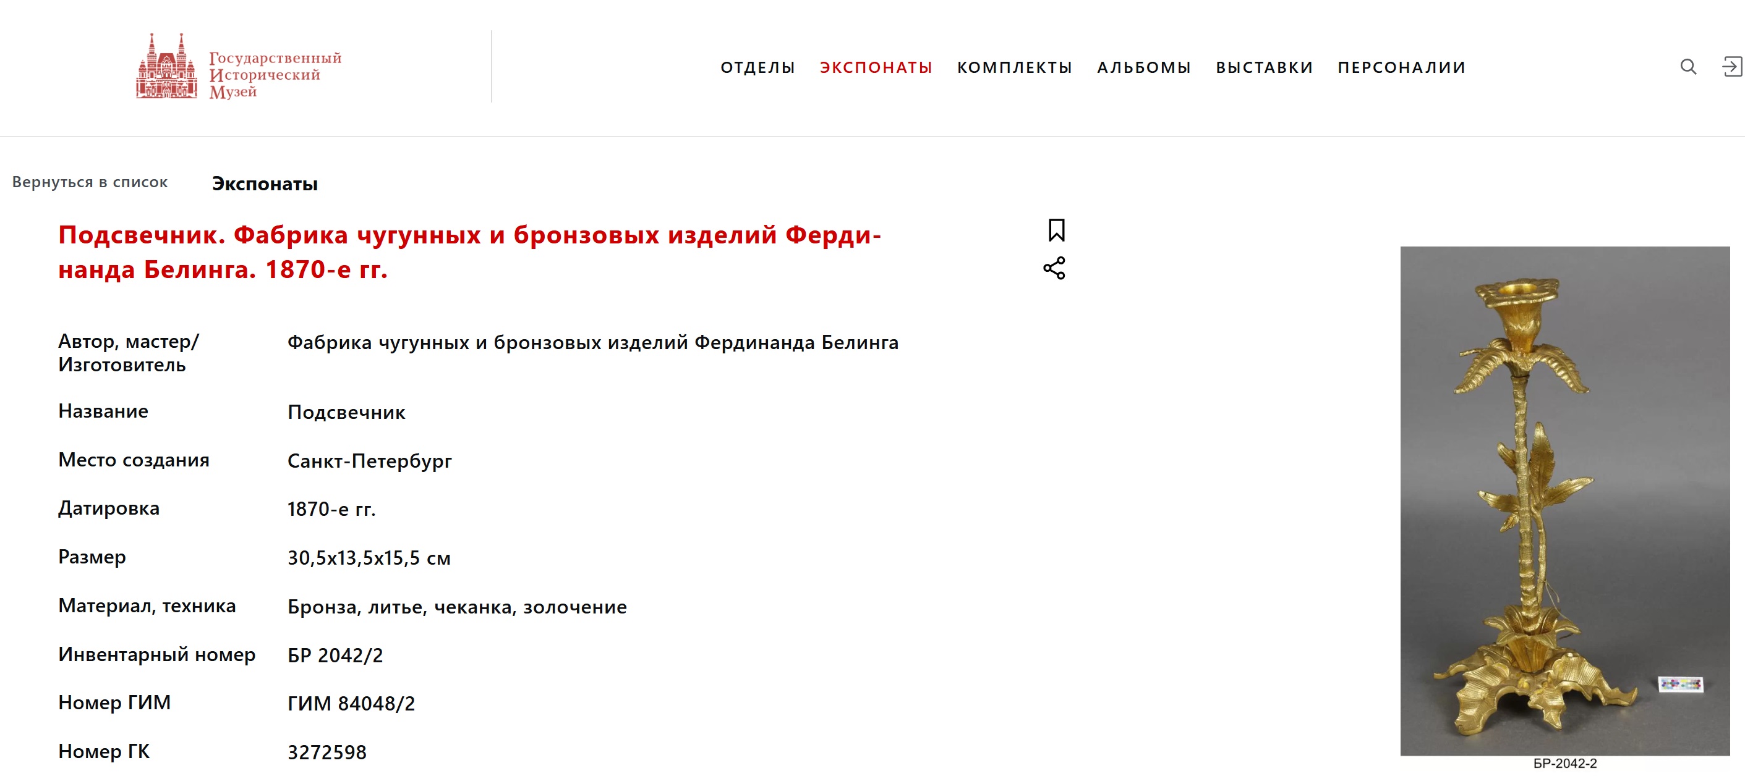Select the name value Подсвечник
Viewport: 1745px width, 784px height.
346,412
